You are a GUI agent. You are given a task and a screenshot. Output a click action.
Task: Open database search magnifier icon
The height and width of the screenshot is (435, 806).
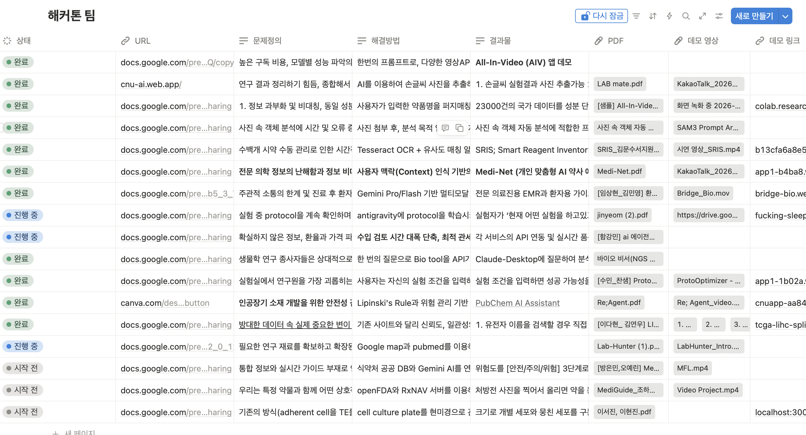[x=686, y=16]
